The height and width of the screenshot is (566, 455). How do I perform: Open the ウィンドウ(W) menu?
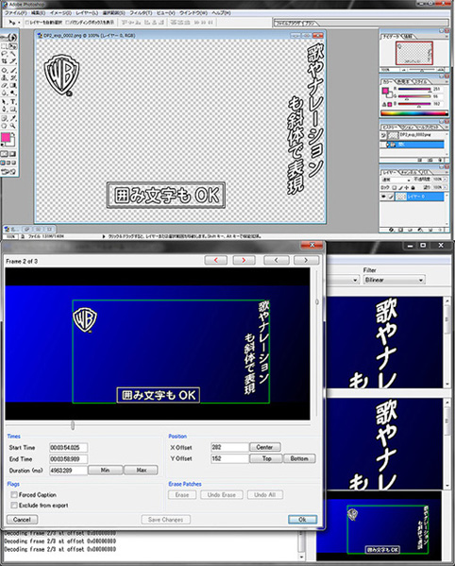click(x=194, y=13)
